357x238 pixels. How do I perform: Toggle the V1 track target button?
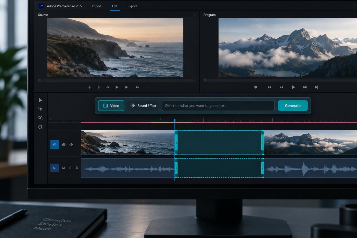click(x=55, y=145)
